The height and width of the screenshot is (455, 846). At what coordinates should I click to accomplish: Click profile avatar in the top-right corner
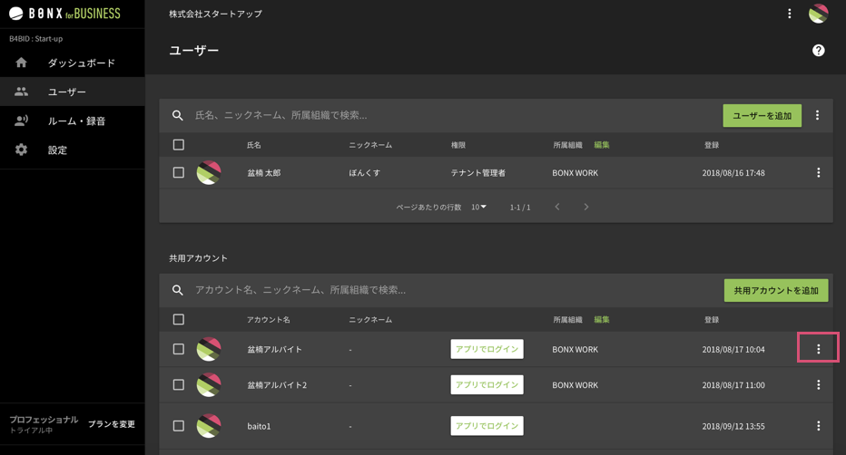click(818, 14)
